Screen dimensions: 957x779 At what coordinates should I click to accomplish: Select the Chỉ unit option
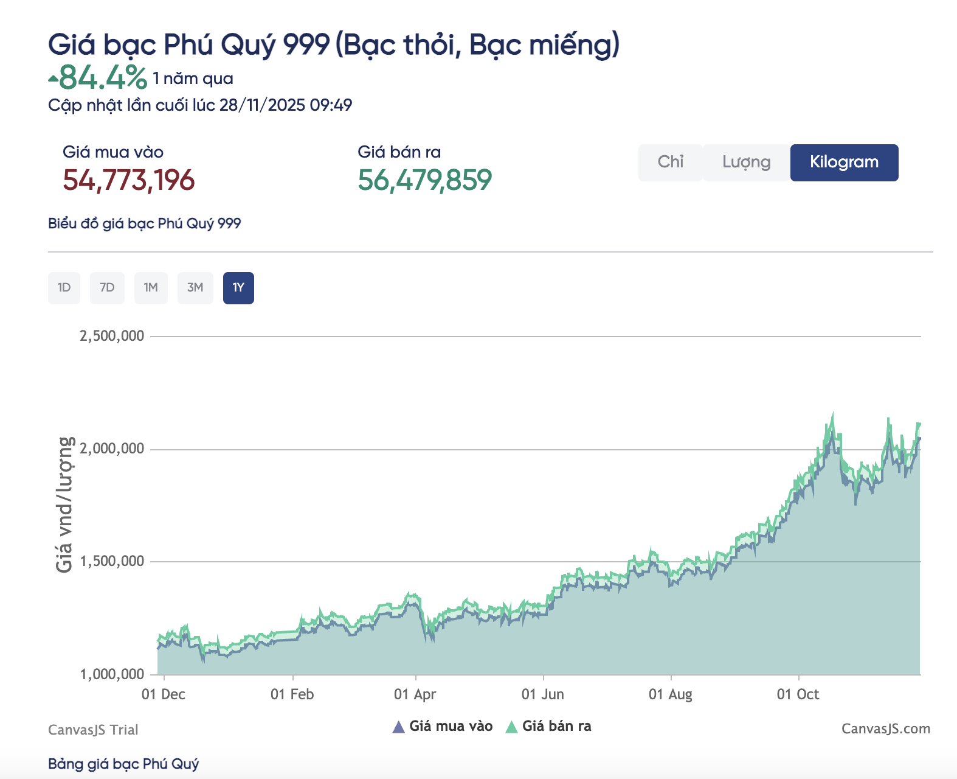670,162
